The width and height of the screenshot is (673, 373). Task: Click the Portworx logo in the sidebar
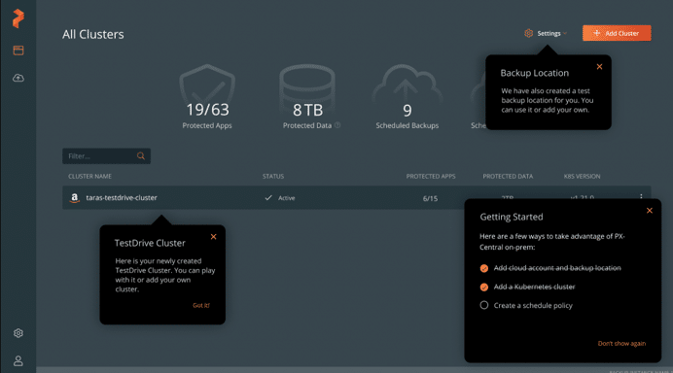click(18, 18)
